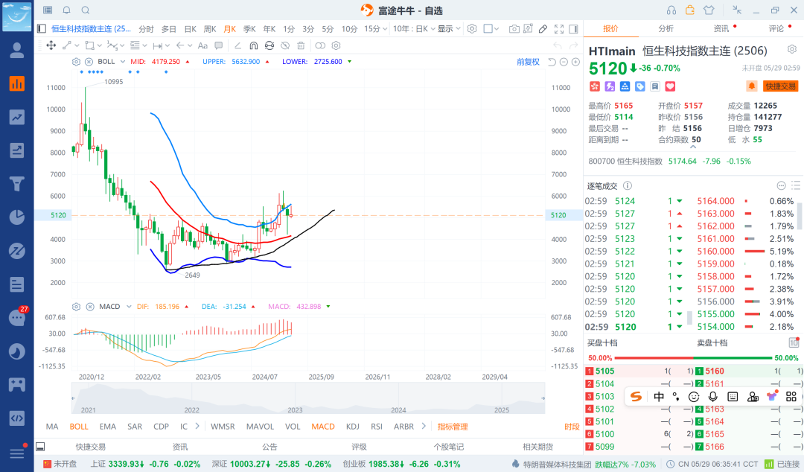This screenshot has width=804, height=472.
Task: Zoom in the chart with the plus circle icon
Action: point(575,62)
